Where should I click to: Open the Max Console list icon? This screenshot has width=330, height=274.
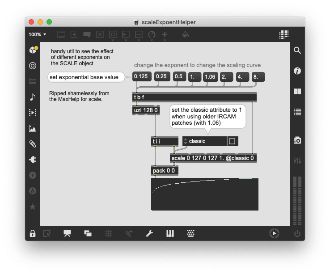coord(297,112)
